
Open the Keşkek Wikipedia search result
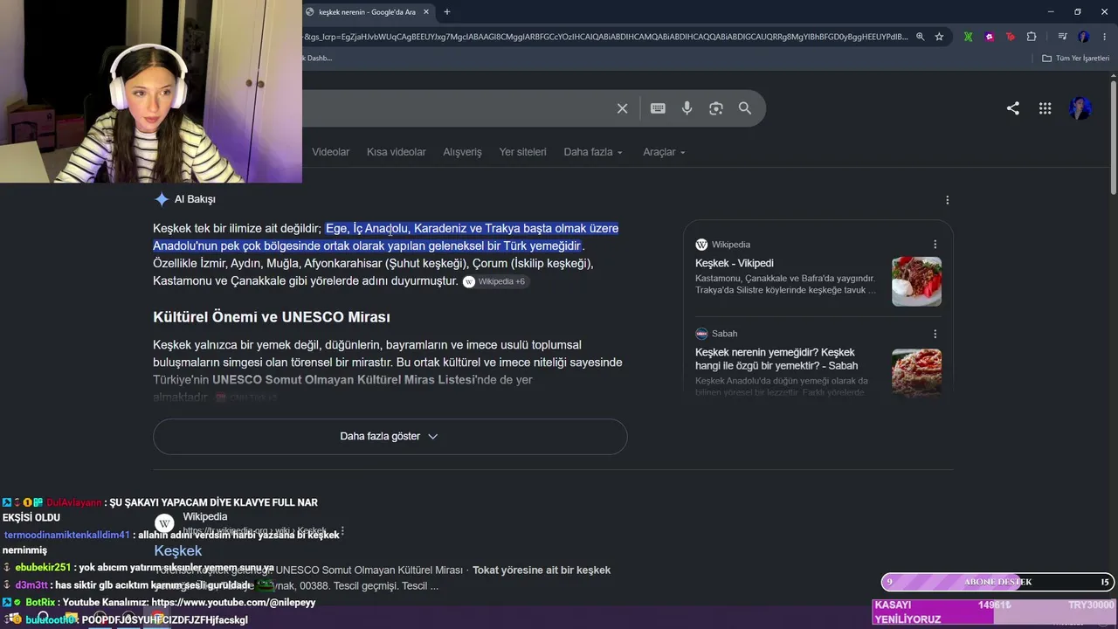click(x=178, y=550)
